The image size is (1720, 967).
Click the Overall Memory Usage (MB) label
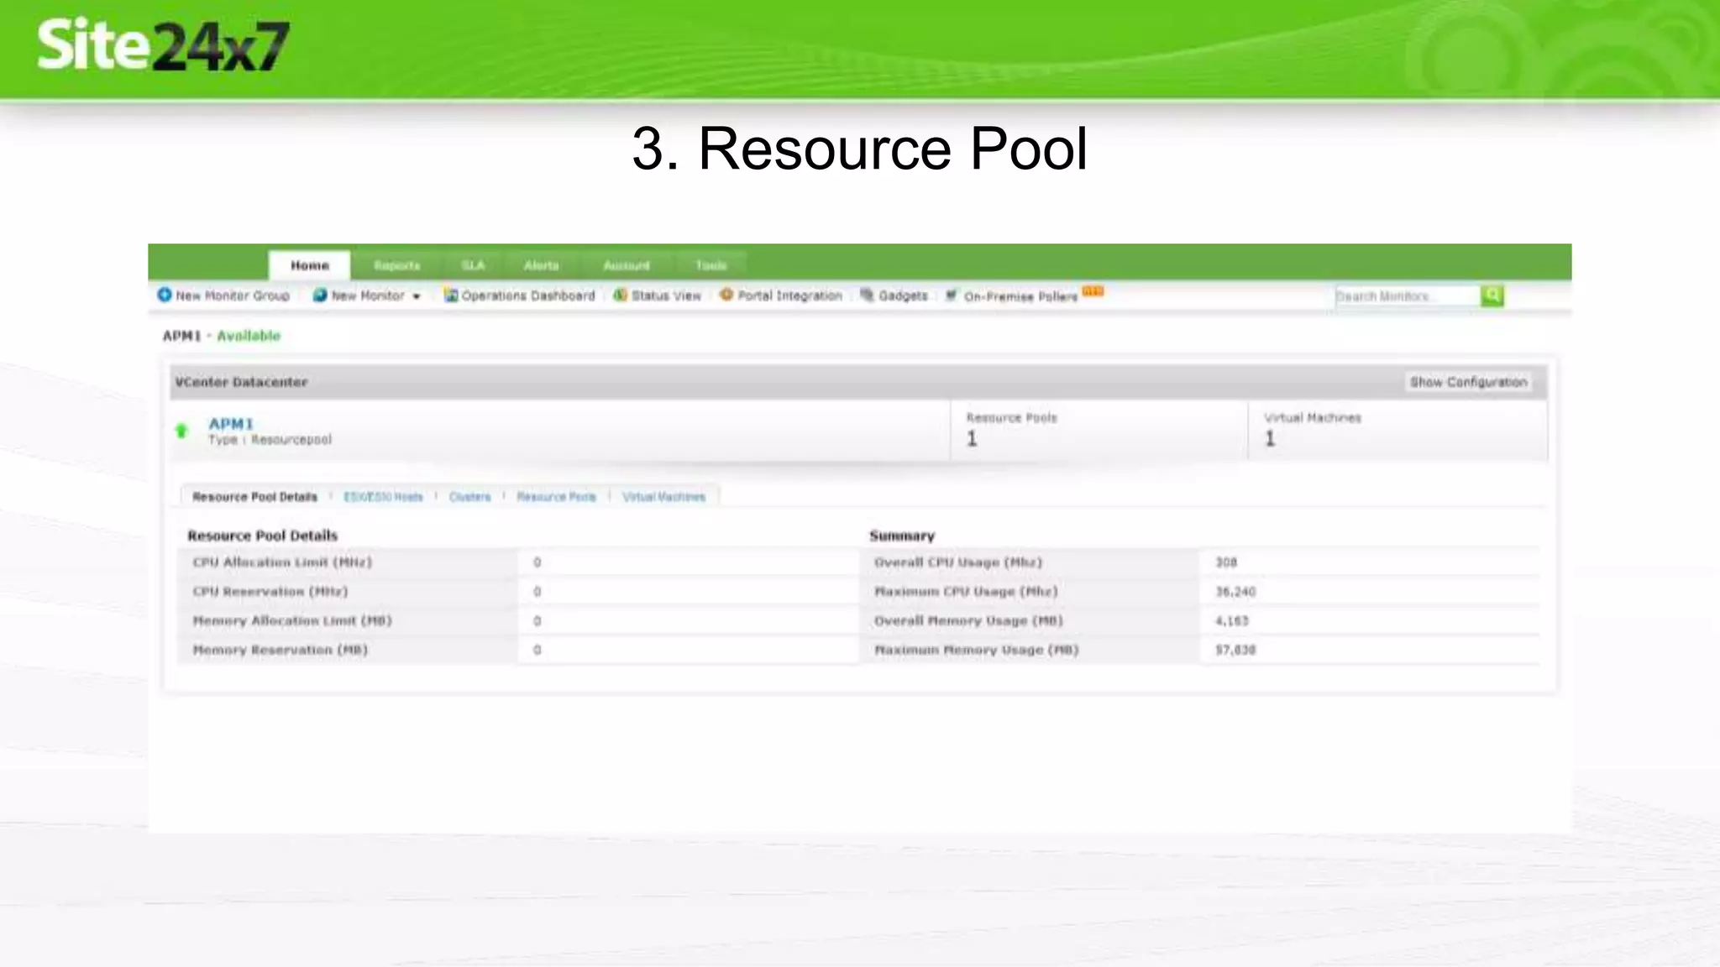(x=968, y=621)
